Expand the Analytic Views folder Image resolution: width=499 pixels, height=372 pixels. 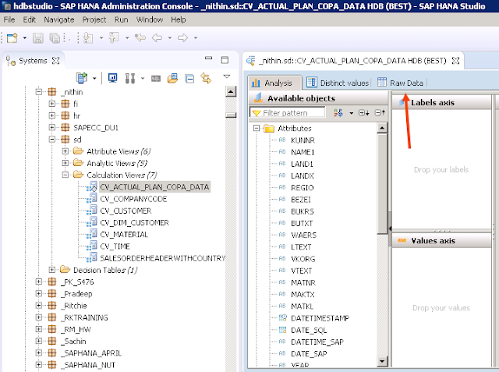pos(65,163)
